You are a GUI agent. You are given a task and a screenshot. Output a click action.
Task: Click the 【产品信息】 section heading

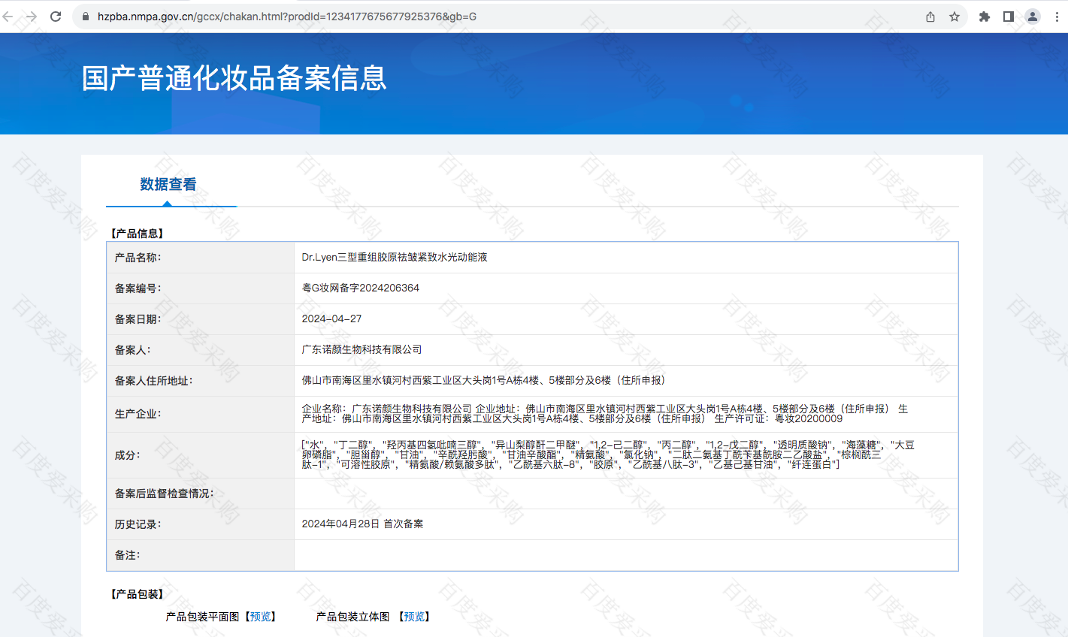click(137, 234)
